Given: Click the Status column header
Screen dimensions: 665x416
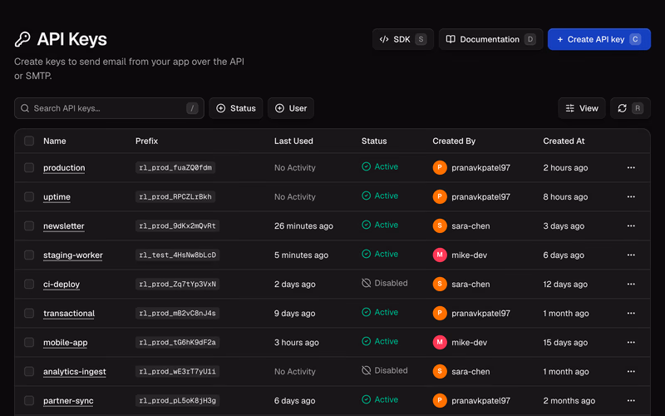Looking at the screenshot, I should pos(374,141).
